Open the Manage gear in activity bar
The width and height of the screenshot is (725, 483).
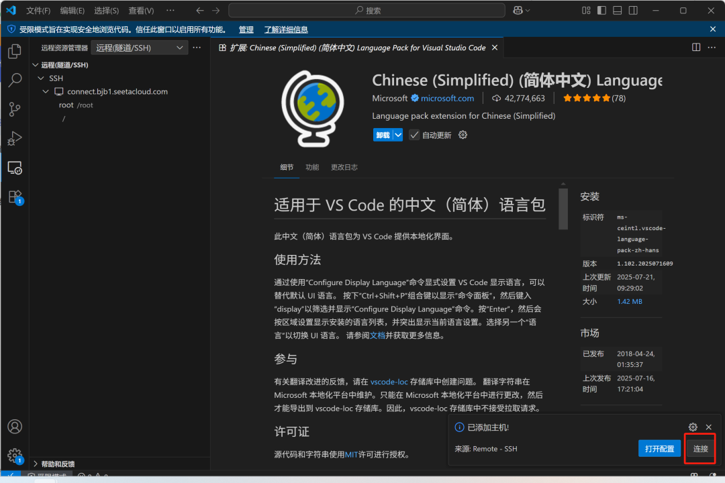[x=15, y=455]
